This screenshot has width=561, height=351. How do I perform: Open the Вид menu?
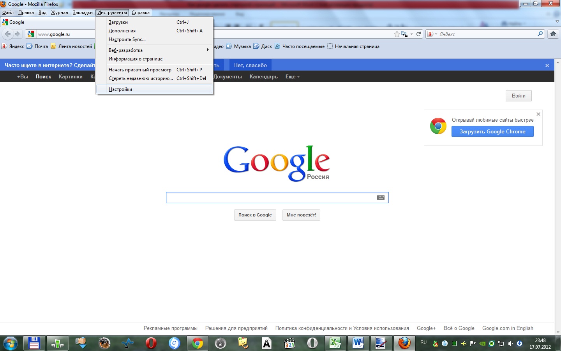point(42,12)
